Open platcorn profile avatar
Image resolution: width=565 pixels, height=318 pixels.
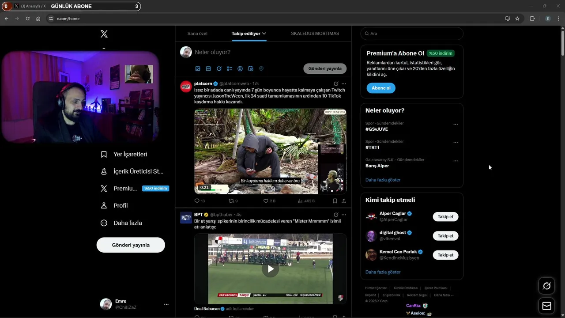[186, 86]
